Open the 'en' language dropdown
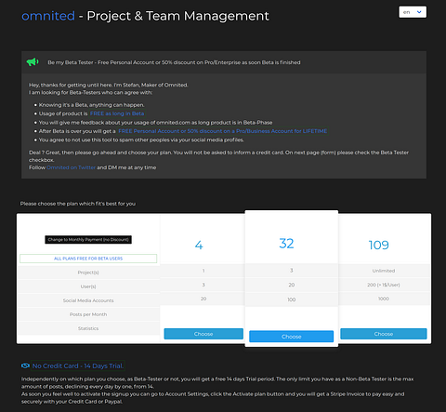The image size is (446, 412). pos(413,12)
